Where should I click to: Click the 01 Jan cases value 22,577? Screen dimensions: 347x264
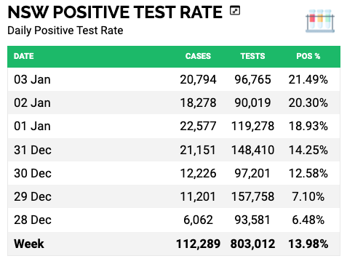(x=198, y=126)
